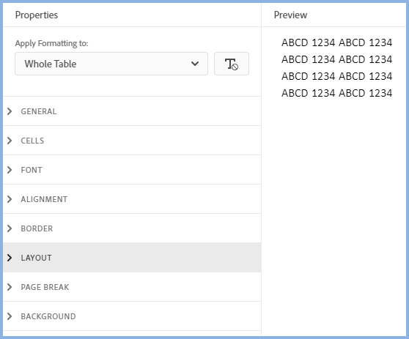Select the GENERAL section label
The height and width of the screenshot is (339, 409).
coord(39,111)
